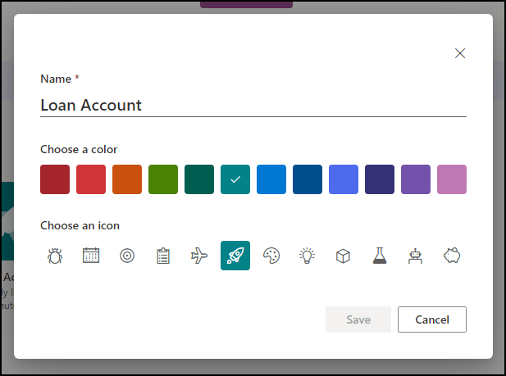The image size is (506, 376).
Task: Click the Cancel button
Action: pos(431,319)
